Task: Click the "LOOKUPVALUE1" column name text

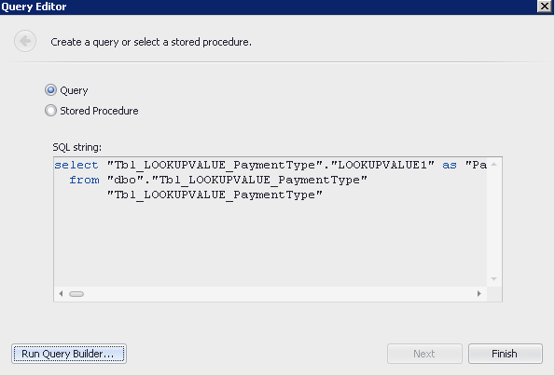Action: (382, 165)
